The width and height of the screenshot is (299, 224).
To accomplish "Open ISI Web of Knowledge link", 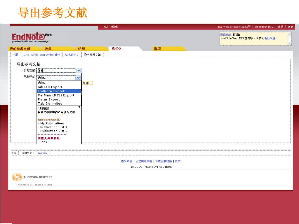I will (234, 27).
